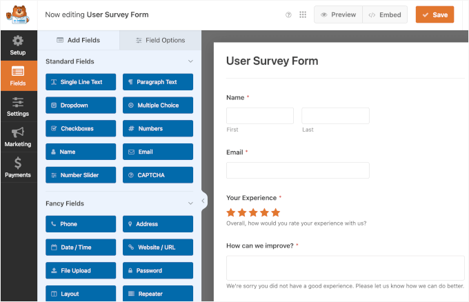Collapse the Standard Fields section
This screenshot has width=469, height=302.
pyautogui.click(x=190, y=61)
